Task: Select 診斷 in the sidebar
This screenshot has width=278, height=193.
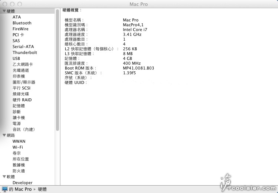Action: (16, 112)
